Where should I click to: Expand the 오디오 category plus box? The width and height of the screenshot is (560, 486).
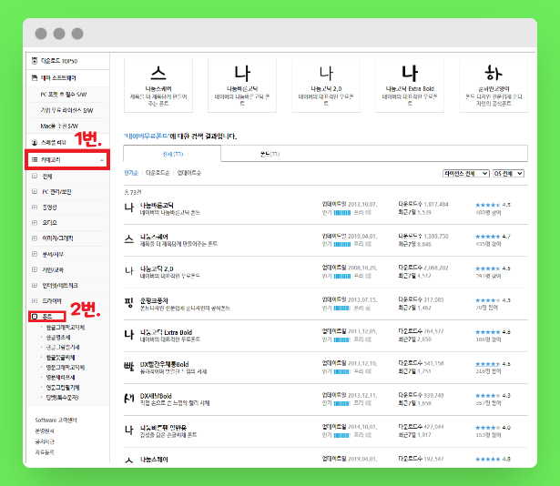click(35, 223)
